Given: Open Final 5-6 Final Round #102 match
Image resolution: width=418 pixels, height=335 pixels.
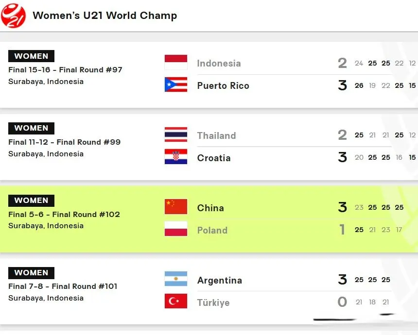Looking at the screenshot, I should point(64,215).
